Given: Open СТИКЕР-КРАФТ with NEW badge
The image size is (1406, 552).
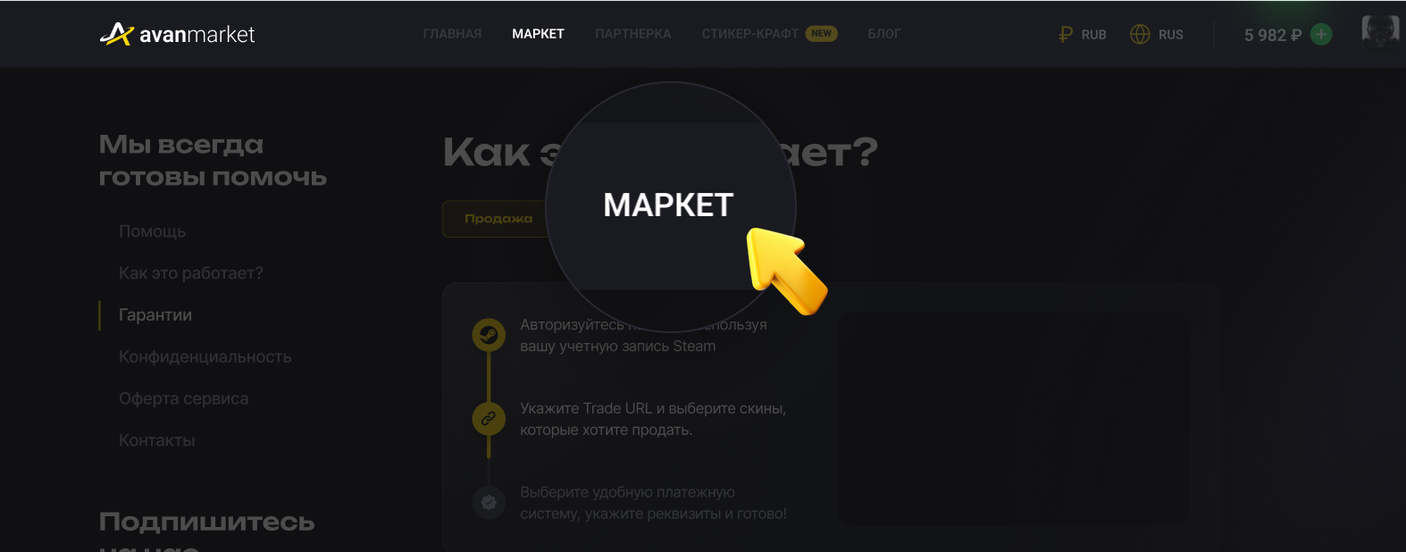Looking at the screenshot, I should coord(769,34).
